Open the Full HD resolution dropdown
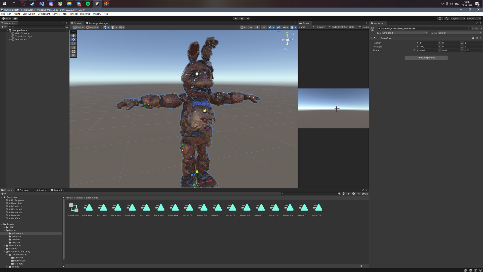483x272 pixels. [x=346, y=27]
